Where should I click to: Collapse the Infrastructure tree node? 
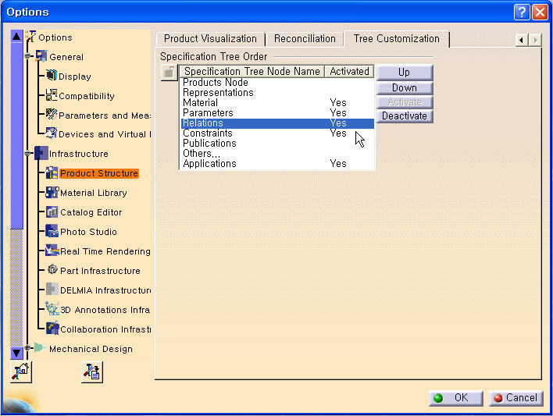[x=29, y=154]
